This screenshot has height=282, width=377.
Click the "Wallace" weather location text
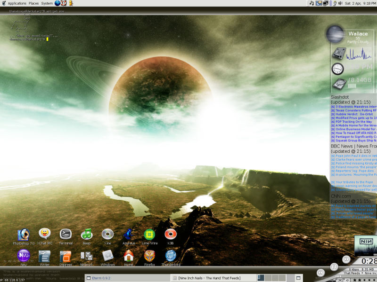click(x=358, y=34)
